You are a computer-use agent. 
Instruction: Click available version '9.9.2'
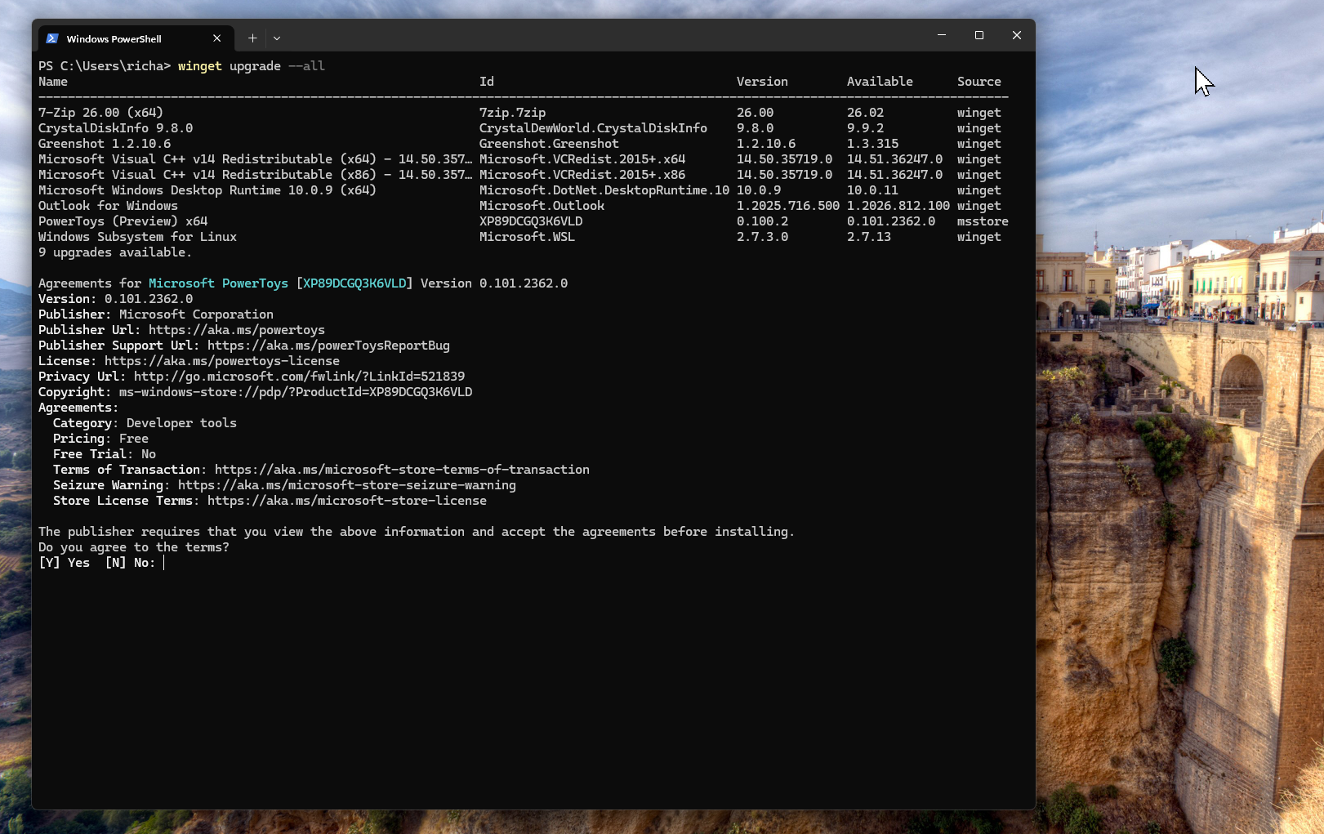(x=865, y=128)
